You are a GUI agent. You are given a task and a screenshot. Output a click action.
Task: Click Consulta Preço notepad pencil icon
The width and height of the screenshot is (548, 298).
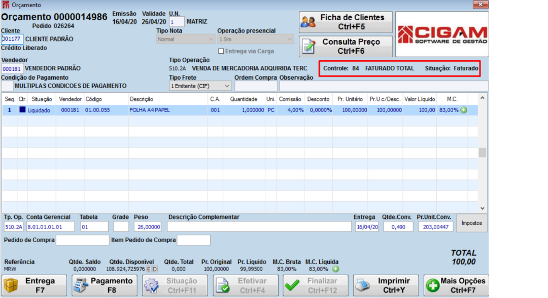(309, 47)
